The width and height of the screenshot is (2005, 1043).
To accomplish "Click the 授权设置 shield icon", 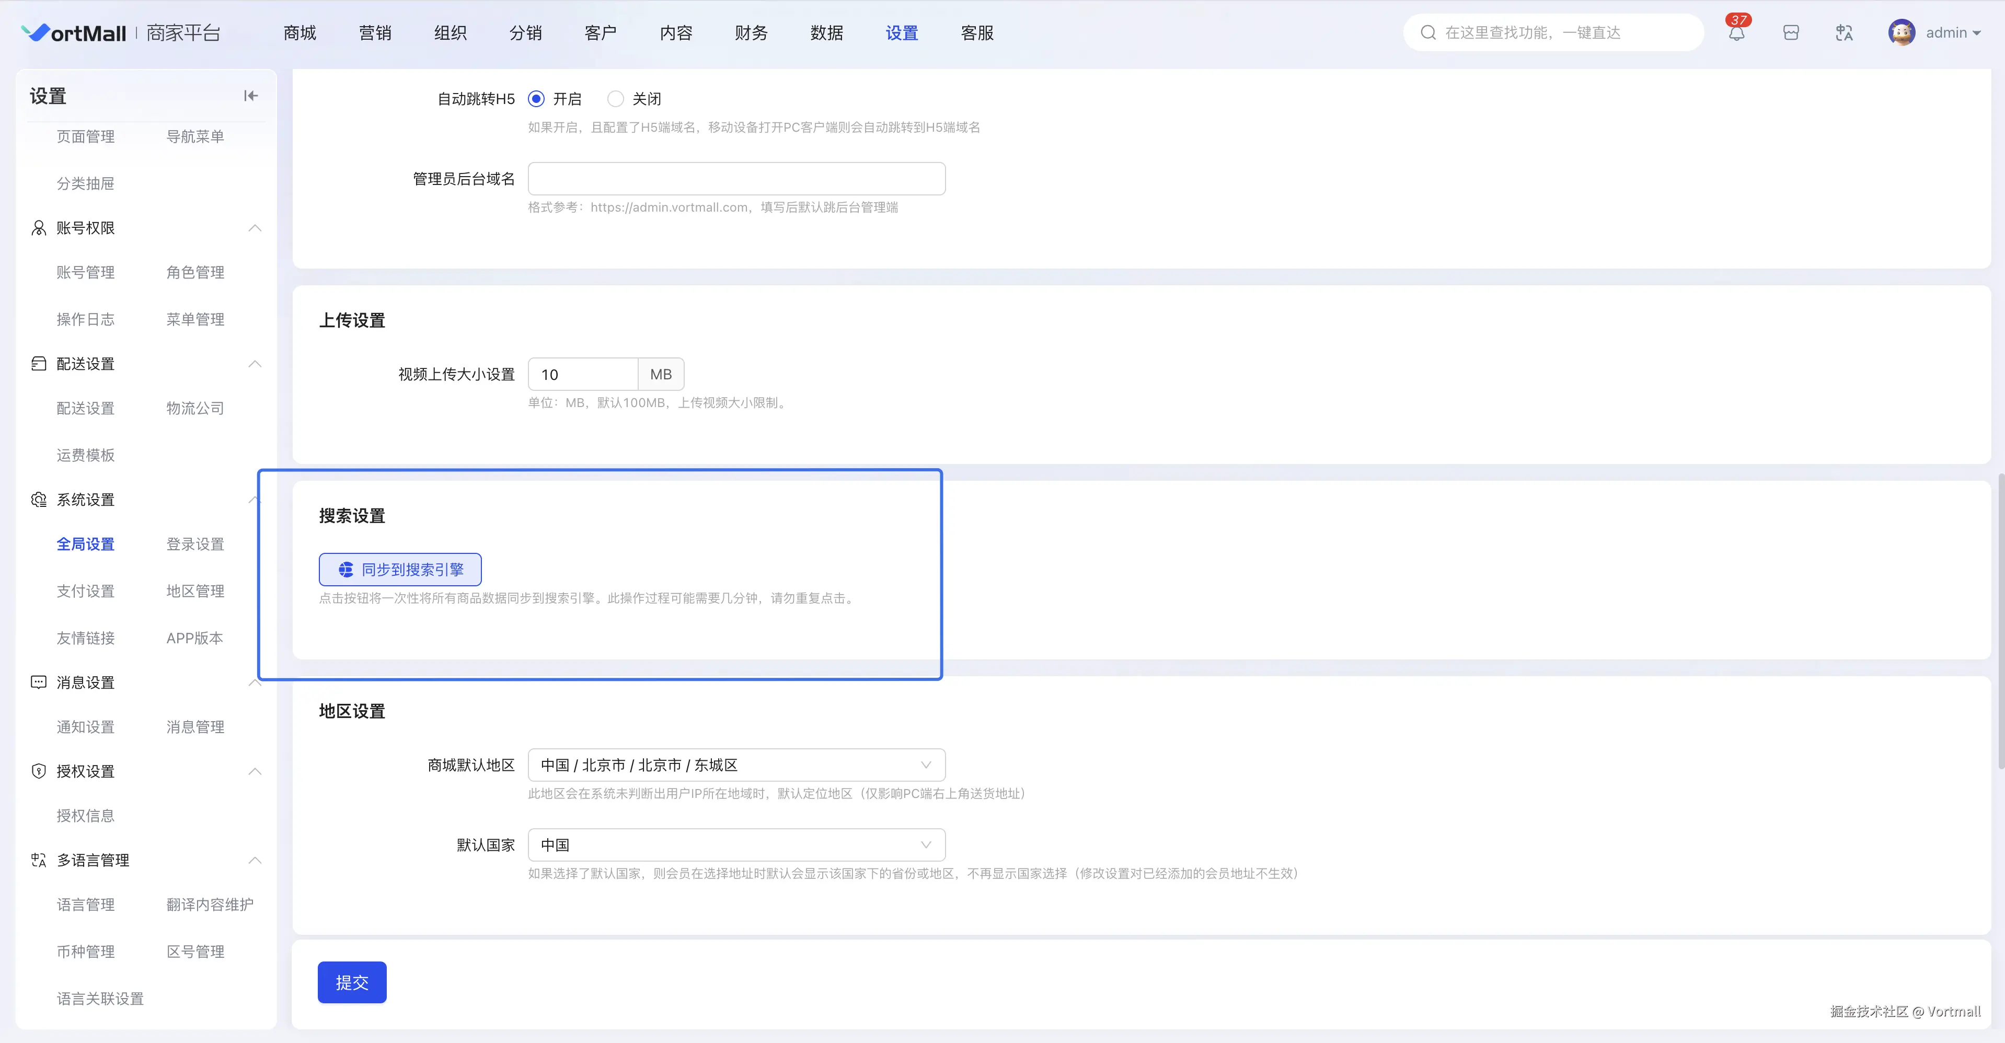I will (x=38, y=771).
